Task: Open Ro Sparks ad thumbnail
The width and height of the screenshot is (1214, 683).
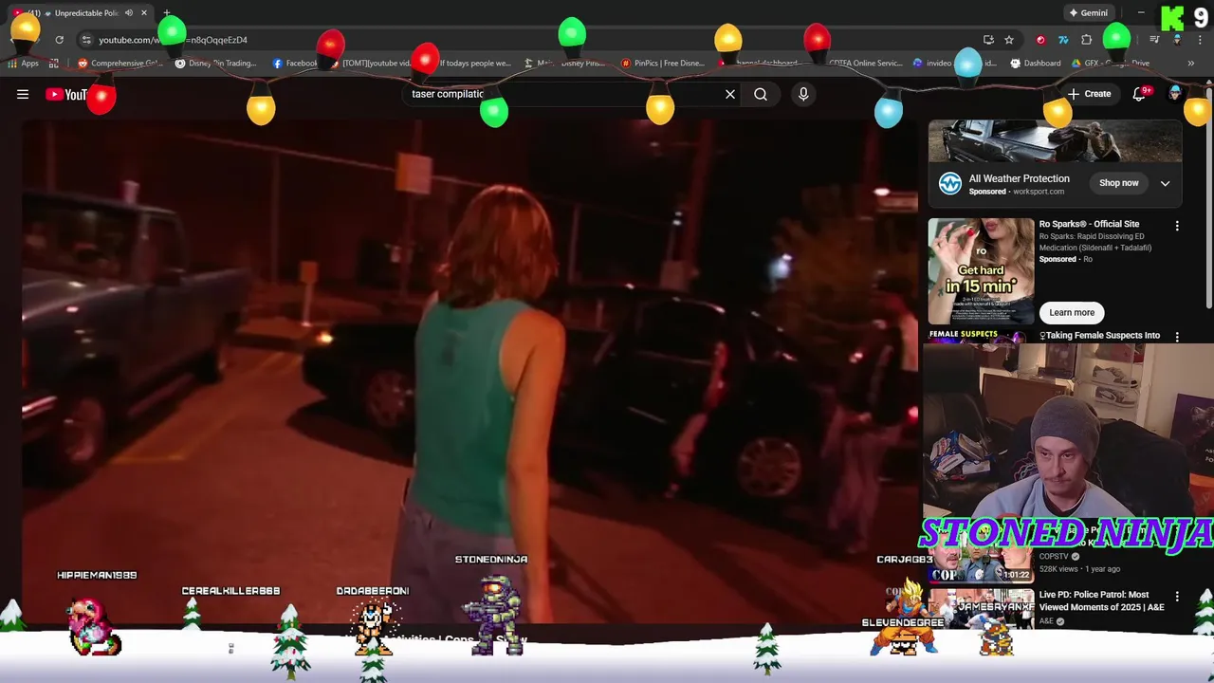Action: pos(981,271)
